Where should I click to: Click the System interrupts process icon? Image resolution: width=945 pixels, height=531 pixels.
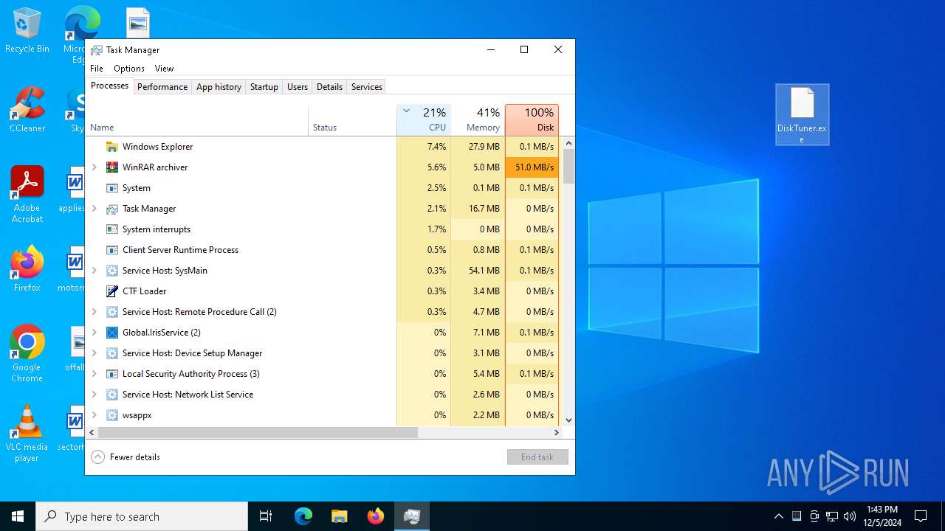[112, 229]
